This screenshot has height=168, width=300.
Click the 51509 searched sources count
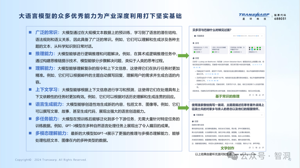[x=239, y=36]
